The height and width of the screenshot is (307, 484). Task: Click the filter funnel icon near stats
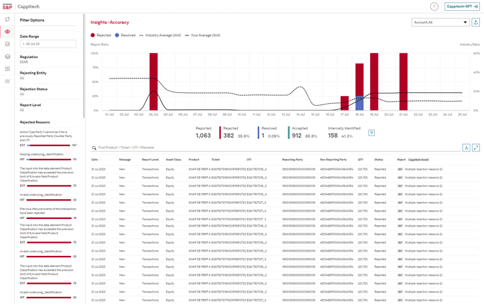[372, 133]
